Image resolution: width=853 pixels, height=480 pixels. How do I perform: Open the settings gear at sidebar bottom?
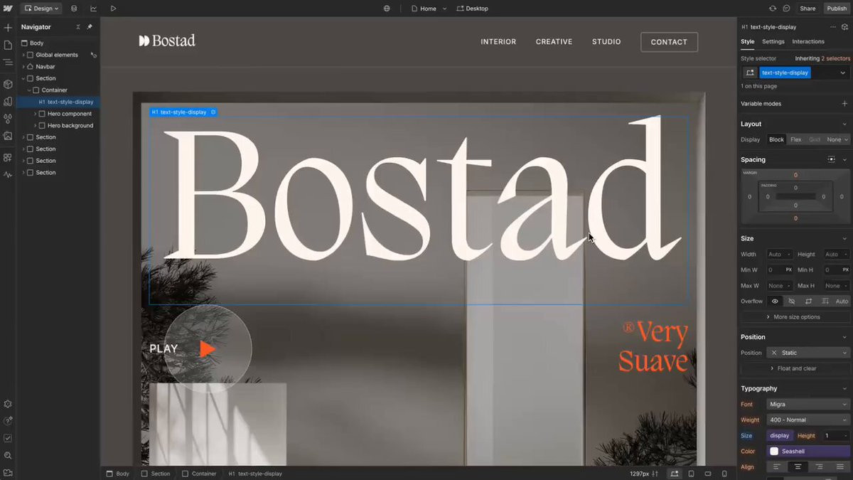[8, 404]
